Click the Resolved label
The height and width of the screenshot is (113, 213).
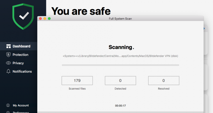pyautogui.click(x=164, y=89)
